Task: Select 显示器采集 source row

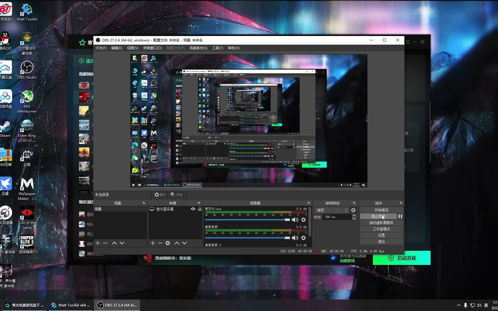Action: click(176, 209)
